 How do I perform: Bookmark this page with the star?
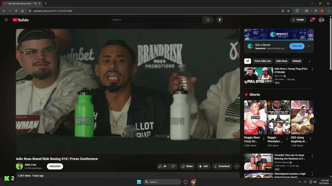tap(288, 11)
